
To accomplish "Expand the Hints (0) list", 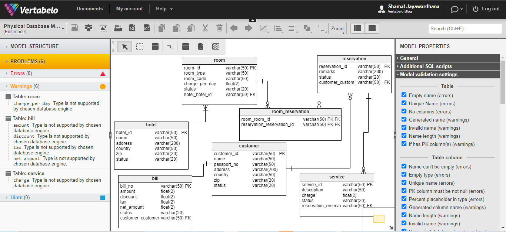I will coord(55,198).
